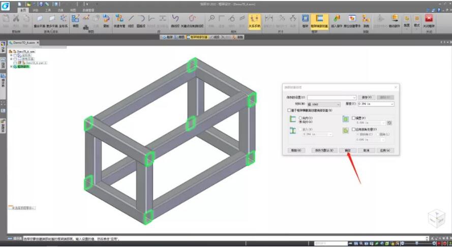Screen dimensions: 452x248
Task: Close the Demo70_A.asm document tab
Action: point(38,43)
